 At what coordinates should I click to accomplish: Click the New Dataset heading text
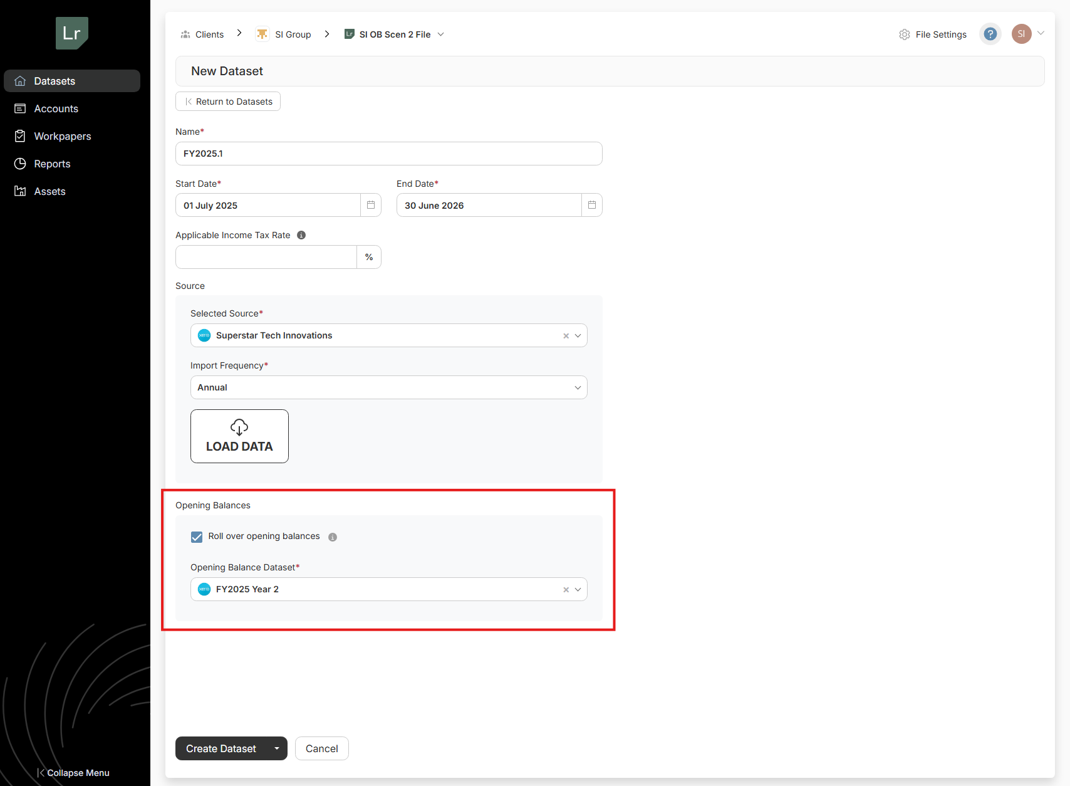(x=227, y=71)
